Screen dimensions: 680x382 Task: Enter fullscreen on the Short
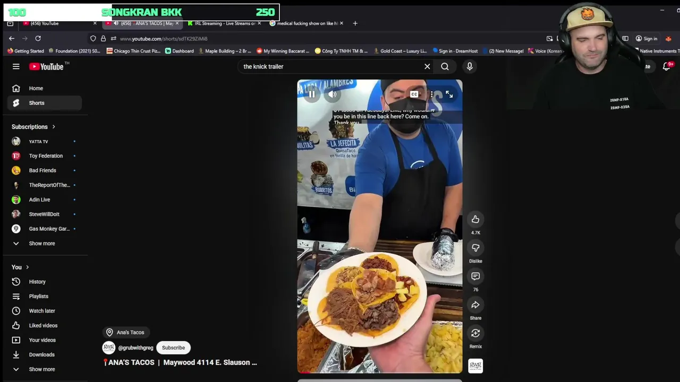pyautogui.click(x=449, y=94)
